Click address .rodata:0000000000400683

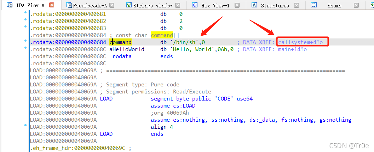coord(68,28)
